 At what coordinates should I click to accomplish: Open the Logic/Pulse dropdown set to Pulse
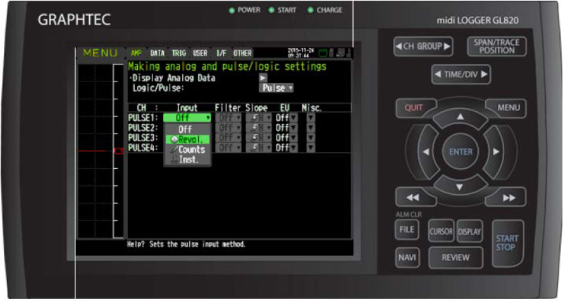[276, 88]
